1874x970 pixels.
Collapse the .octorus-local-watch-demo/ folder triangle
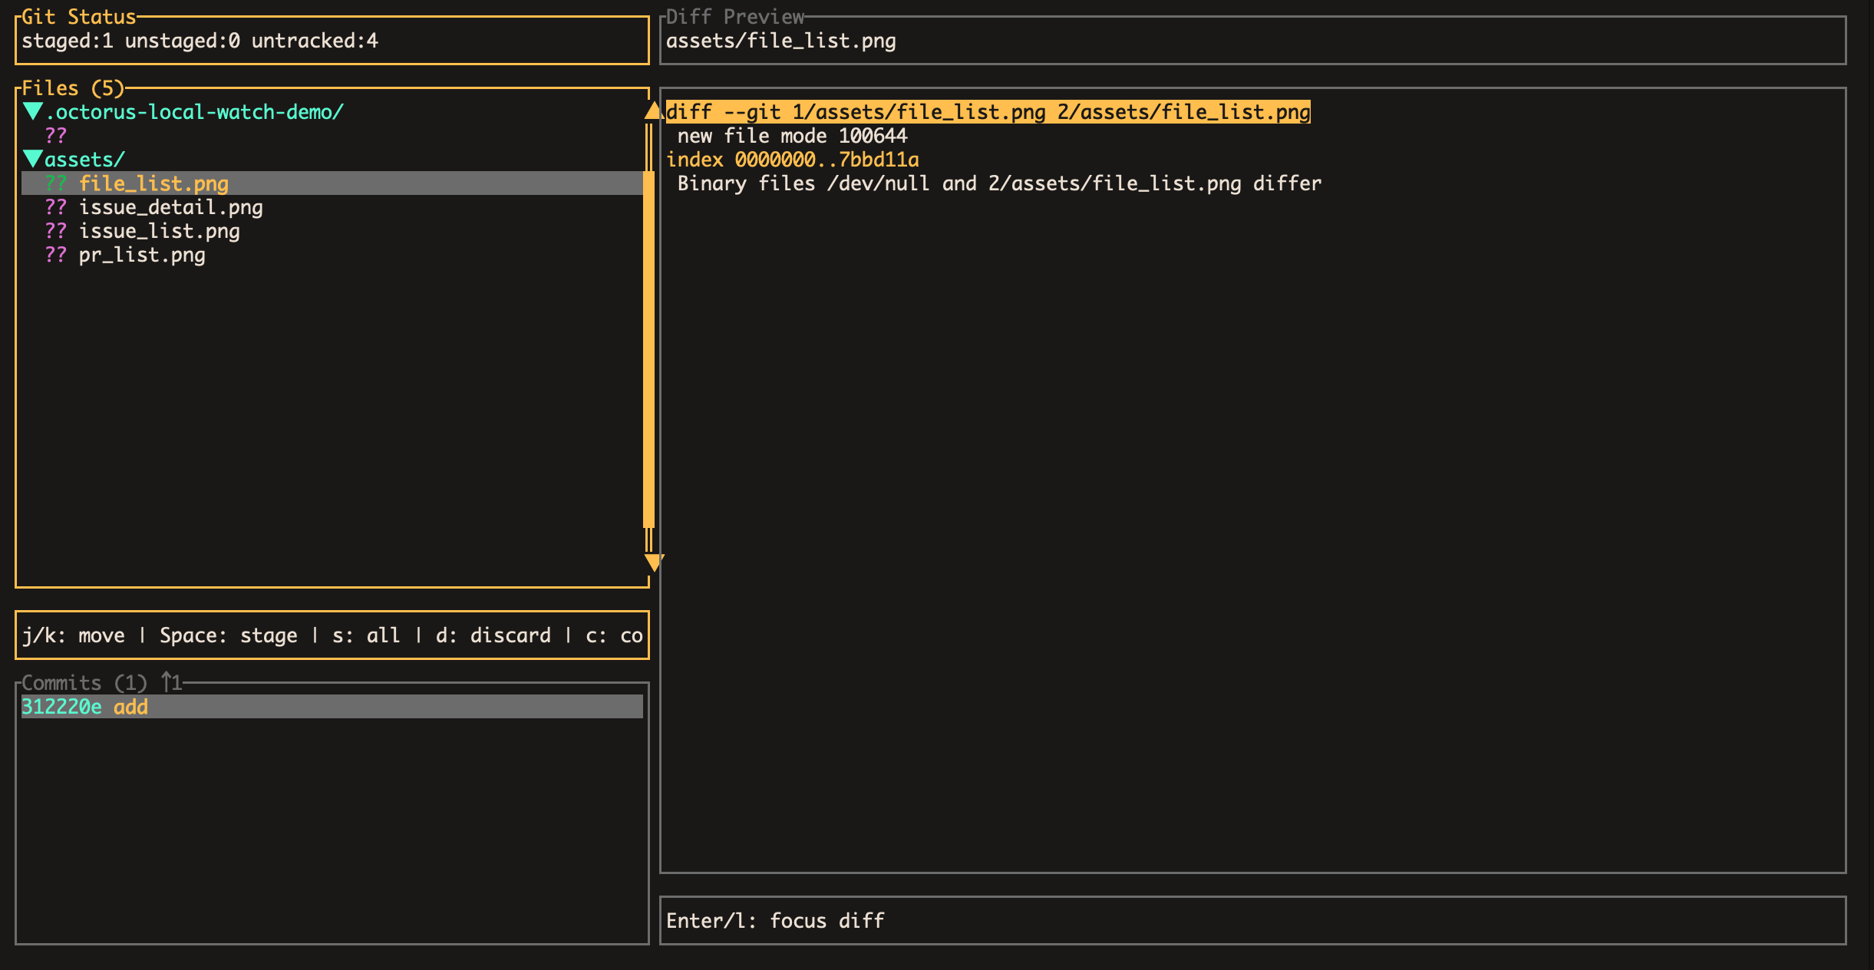pos(33,112)
